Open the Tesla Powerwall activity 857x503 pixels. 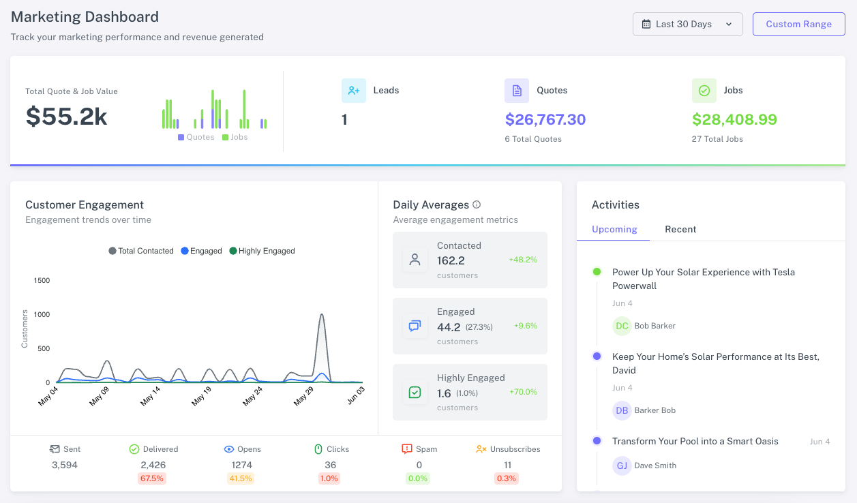(703, 279)
